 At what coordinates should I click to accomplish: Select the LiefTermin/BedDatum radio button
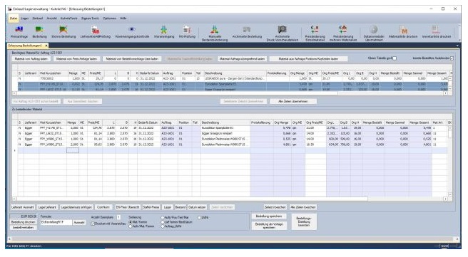coord(163,222)
